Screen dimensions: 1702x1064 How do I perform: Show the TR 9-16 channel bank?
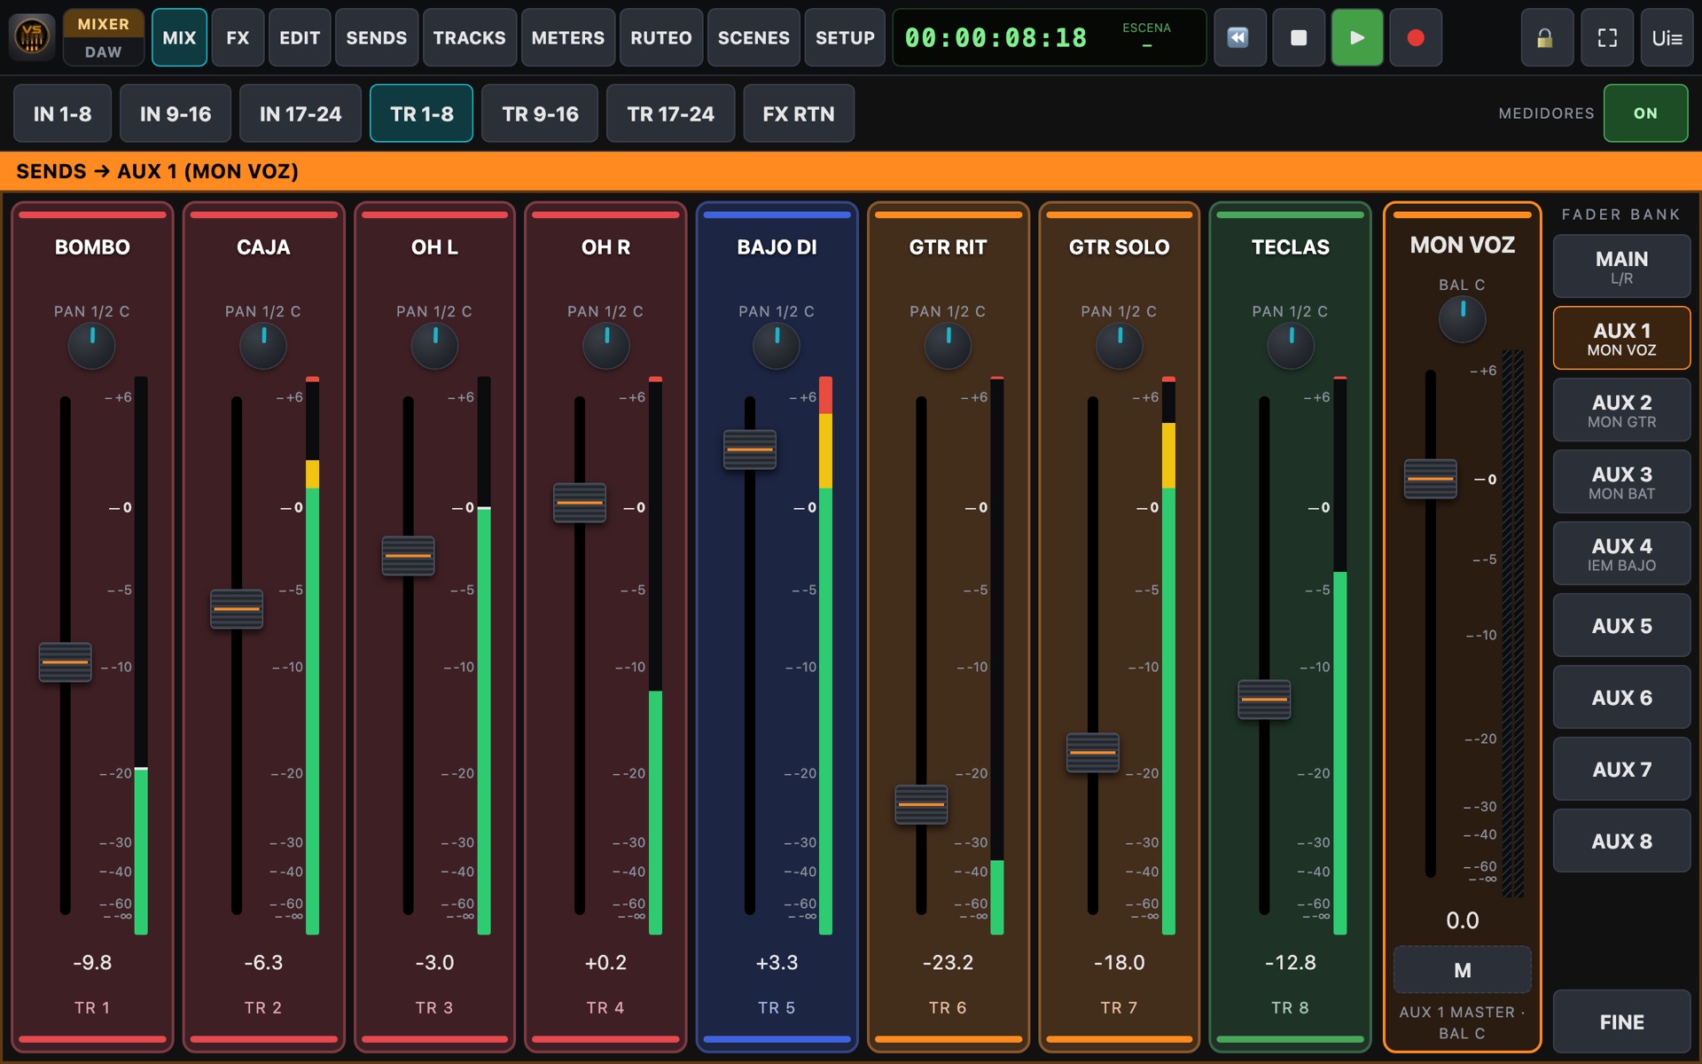540,113
